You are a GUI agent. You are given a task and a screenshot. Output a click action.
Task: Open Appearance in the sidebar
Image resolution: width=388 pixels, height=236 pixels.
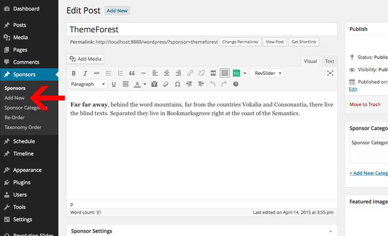[x=29, y=170]
